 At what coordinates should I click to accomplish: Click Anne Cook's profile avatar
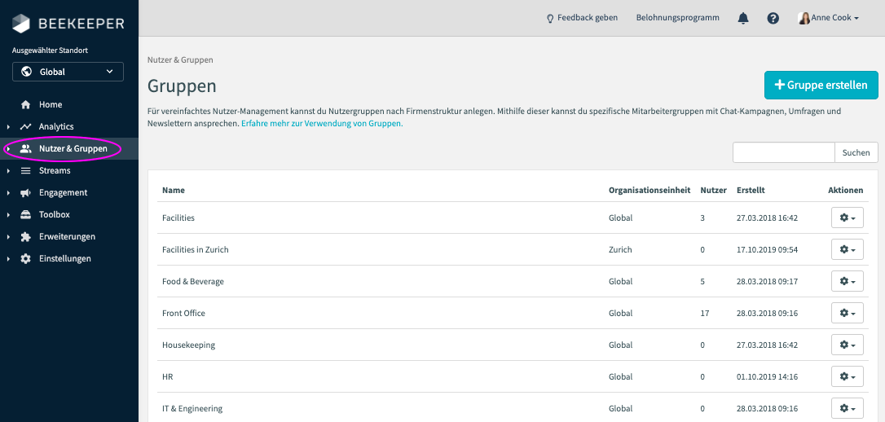click(x=804, y=18)
